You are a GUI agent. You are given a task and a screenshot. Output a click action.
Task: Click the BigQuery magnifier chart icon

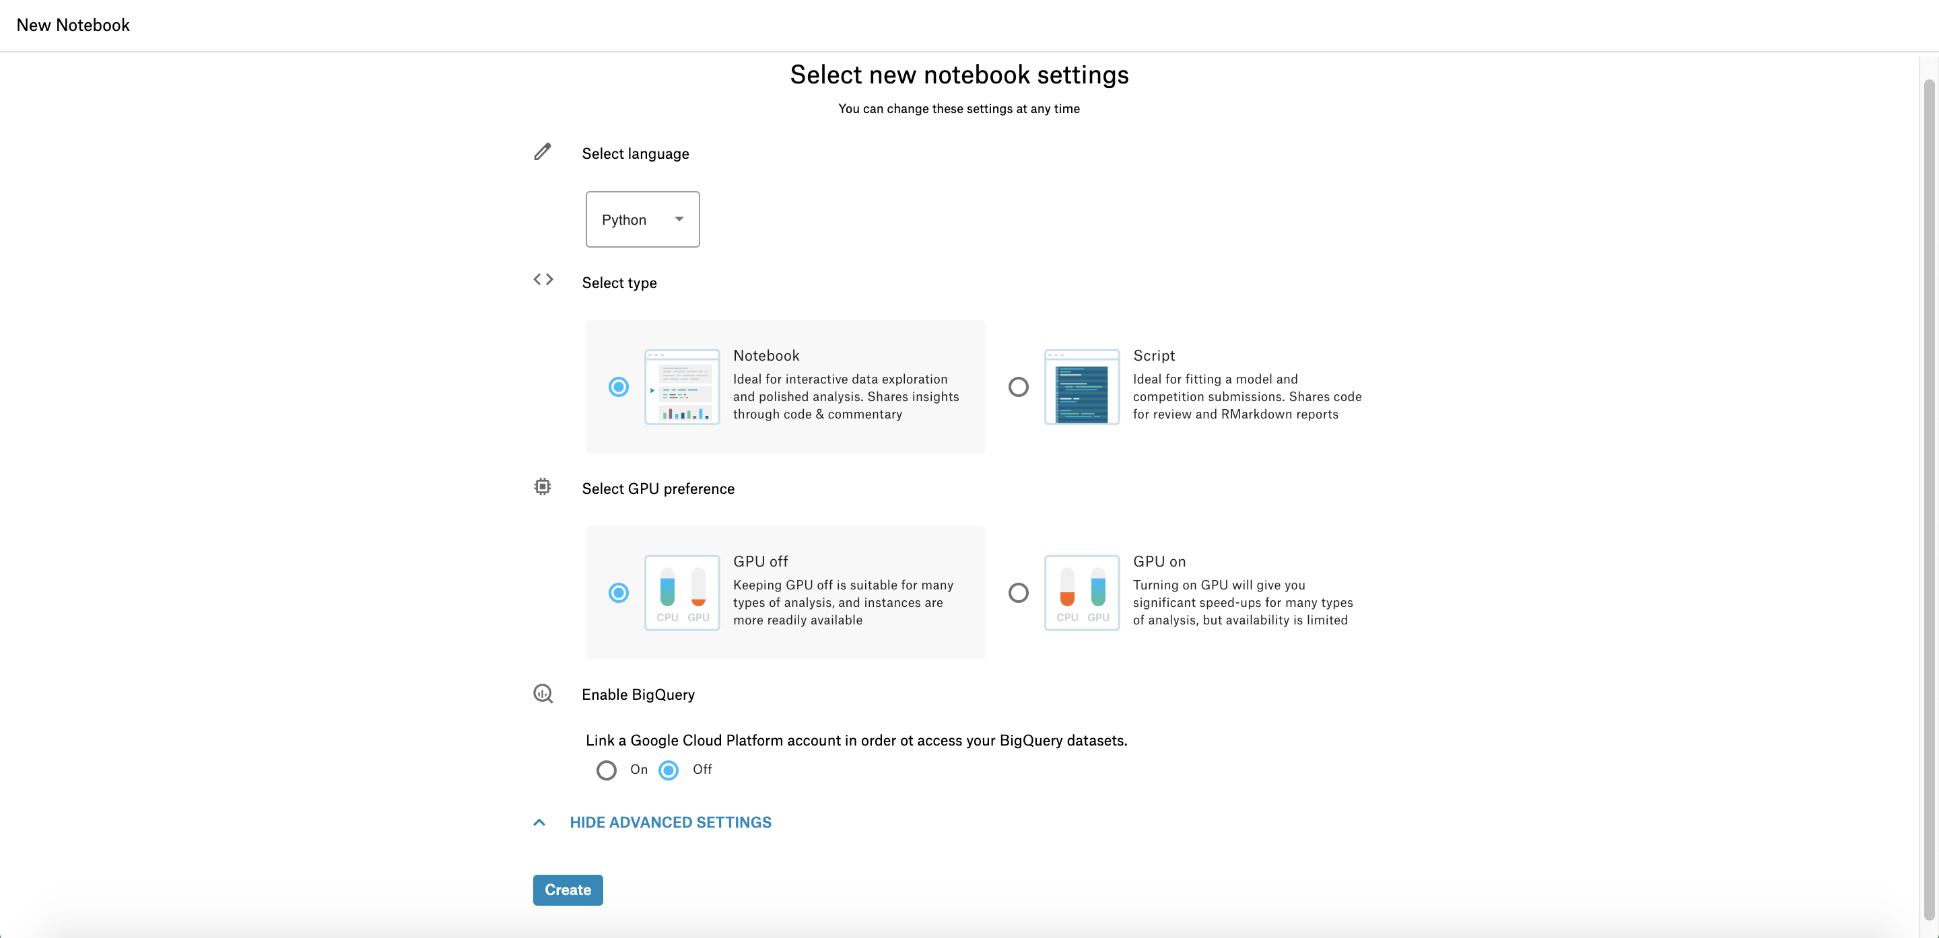pos(543,694)
